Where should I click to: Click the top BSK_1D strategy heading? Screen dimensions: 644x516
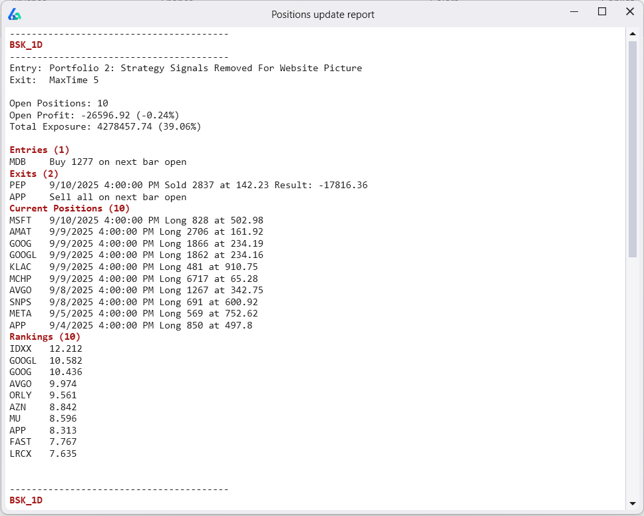(26, 45)
